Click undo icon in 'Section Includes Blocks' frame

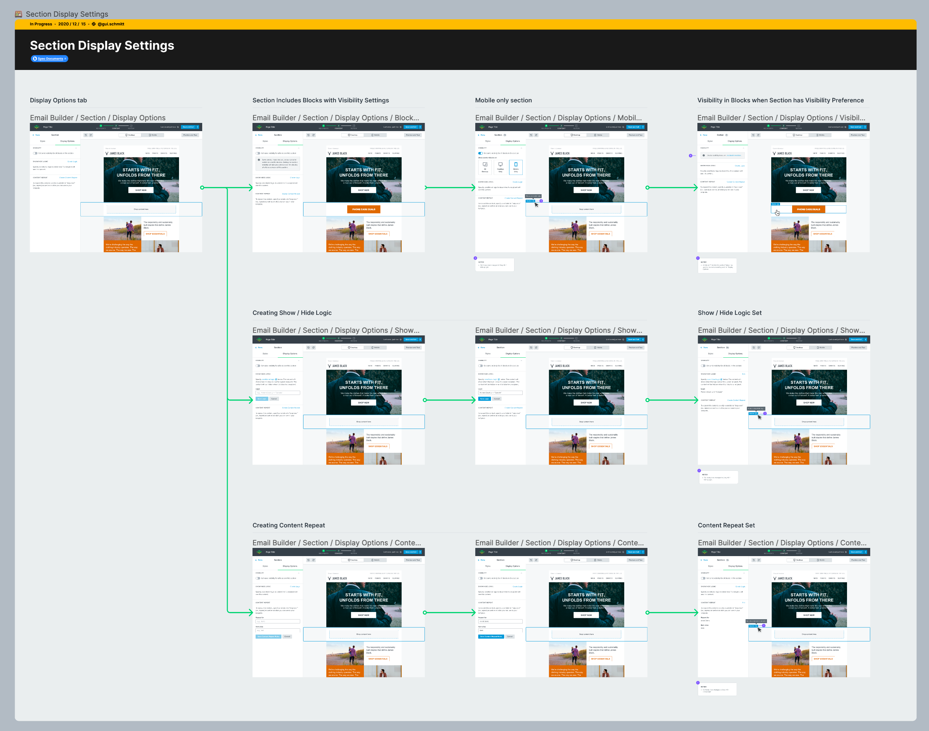tap(308, 135)
